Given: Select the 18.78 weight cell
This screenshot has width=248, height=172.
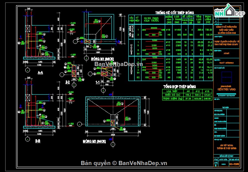Looking at the screenshot, I should pos(209,50).
